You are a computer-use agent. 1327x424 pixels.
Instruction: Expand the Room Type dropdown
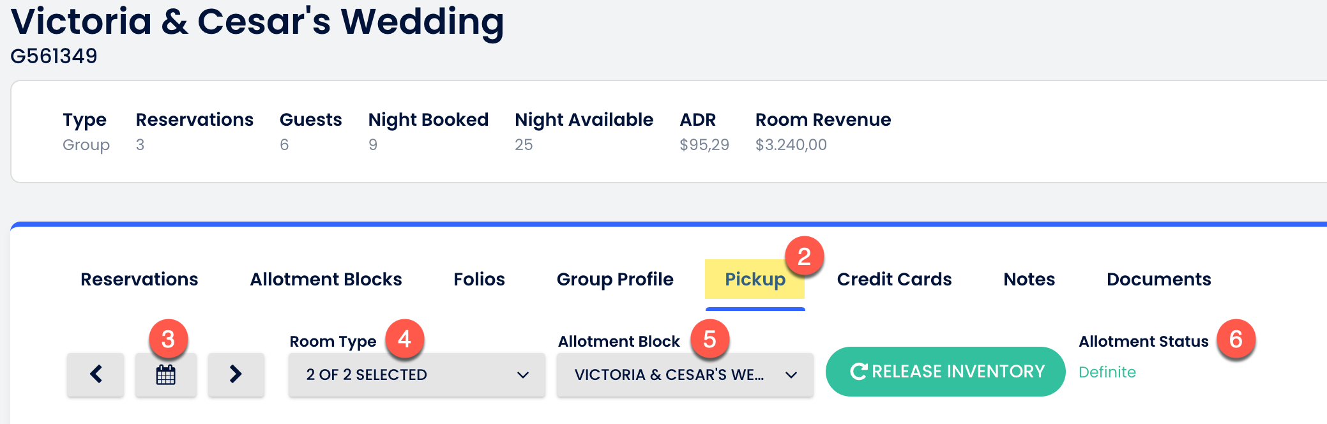pyautogui.click(x=417, y=375)
